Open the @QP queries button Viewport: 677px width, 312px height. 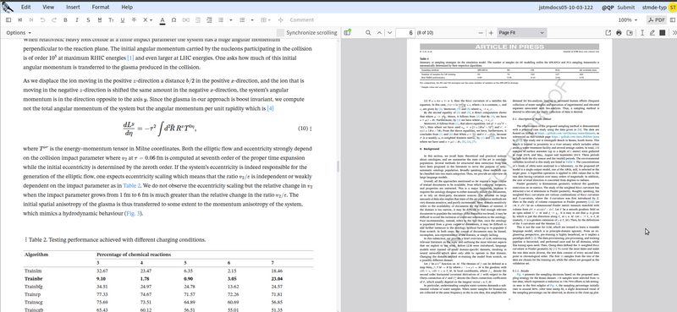point(608,8)
